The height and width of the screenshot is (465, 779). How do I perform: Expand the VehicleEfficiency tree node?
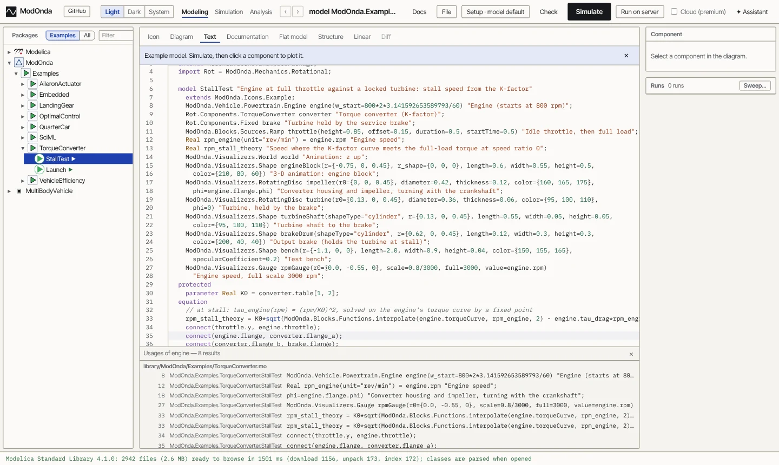[x=23, y=181]
